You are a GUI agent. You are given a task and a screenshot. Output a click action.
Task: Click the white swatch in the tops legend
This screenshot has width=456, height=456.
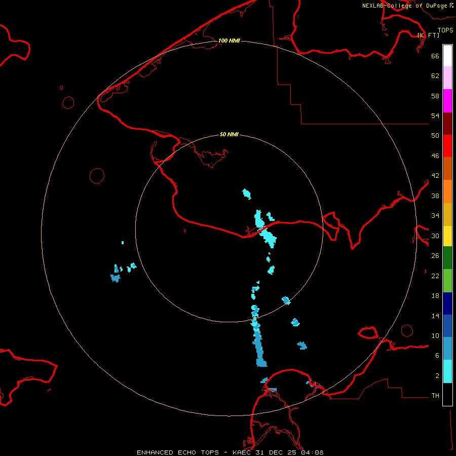(447, 56)
